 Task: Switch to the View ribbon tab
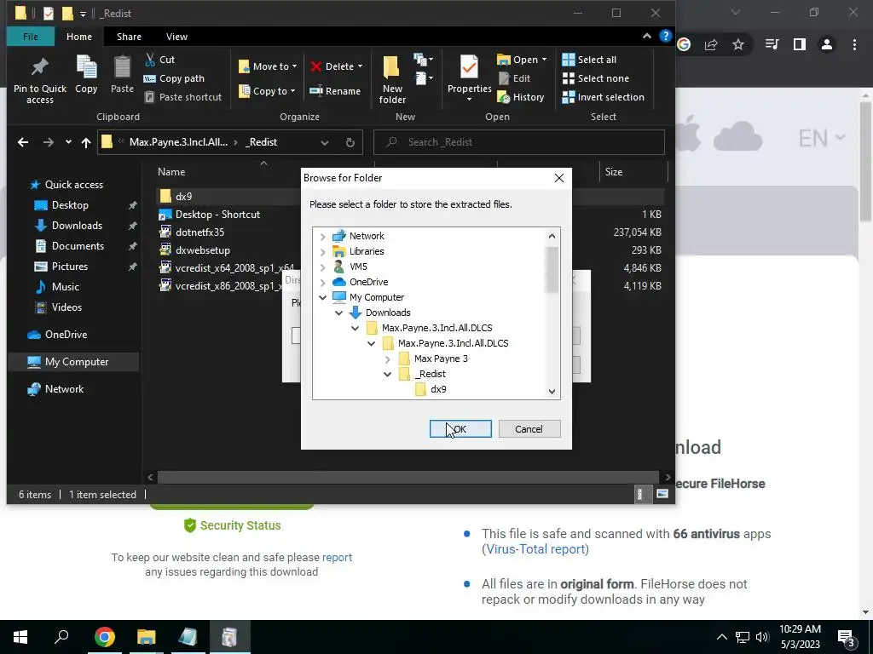176,37
